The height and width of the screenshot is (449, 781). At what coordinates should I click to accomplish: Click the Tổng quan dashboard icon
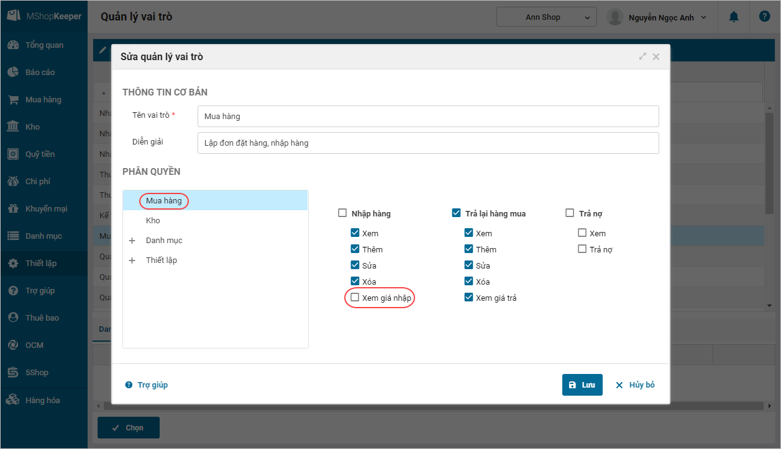[x=12, y=45]
